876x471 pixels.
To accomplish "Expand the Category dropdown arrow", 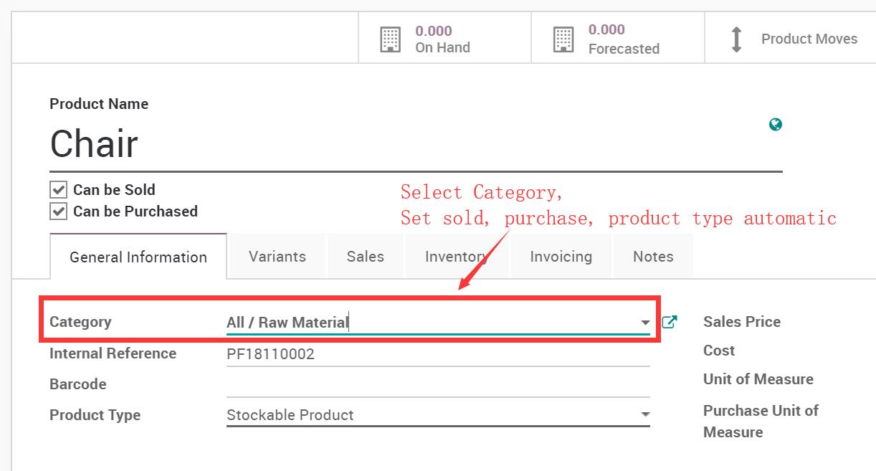I will pos(645,323).
